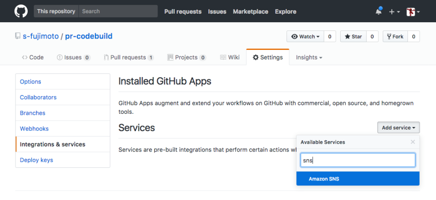Click the GitHub Octocat logo

pyautogui.click(x=21, y=11)
